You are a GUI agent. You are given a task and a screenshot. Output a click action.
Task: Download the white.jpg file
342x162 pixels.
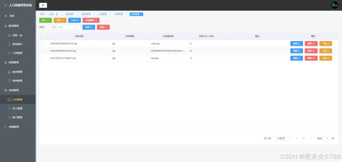click(x=326, y=44)
